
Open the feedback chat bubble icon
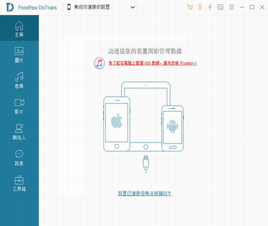coord(220,7)
